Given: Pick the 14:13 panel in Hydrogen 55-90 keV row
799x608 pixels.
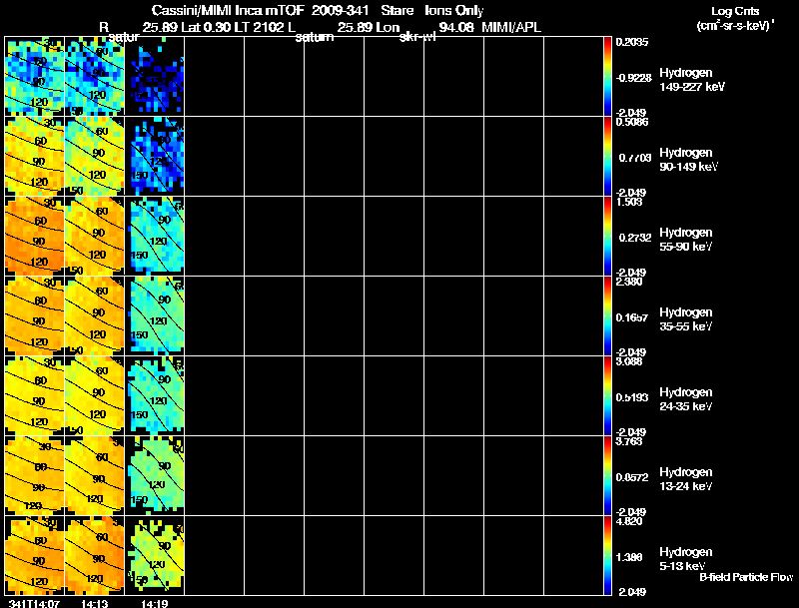Looking at the screenshot, I should click(94, 236).
